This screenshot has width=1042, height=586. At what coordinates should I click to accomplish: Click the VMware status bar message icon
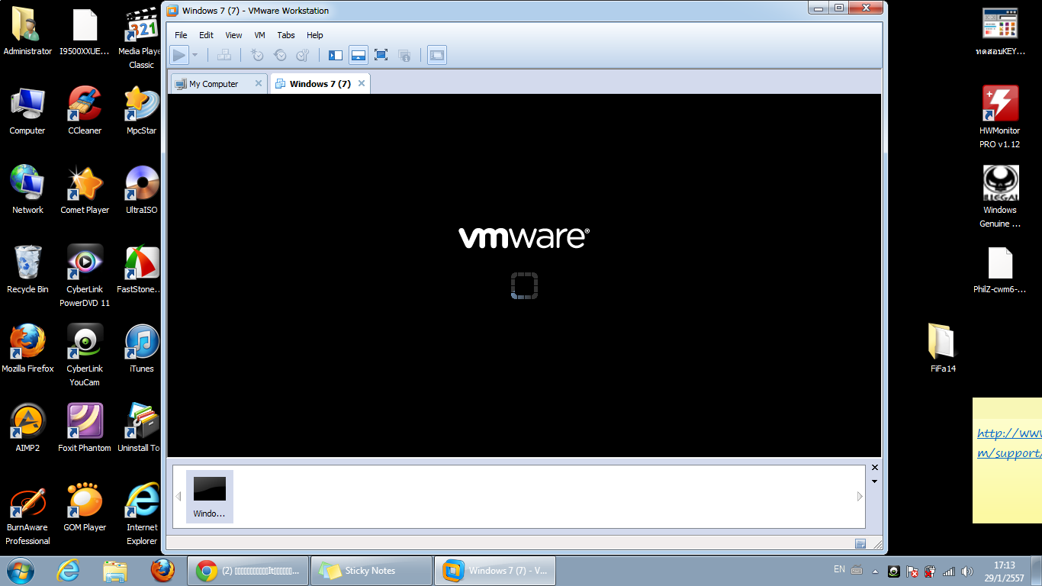tap(860, 544)
